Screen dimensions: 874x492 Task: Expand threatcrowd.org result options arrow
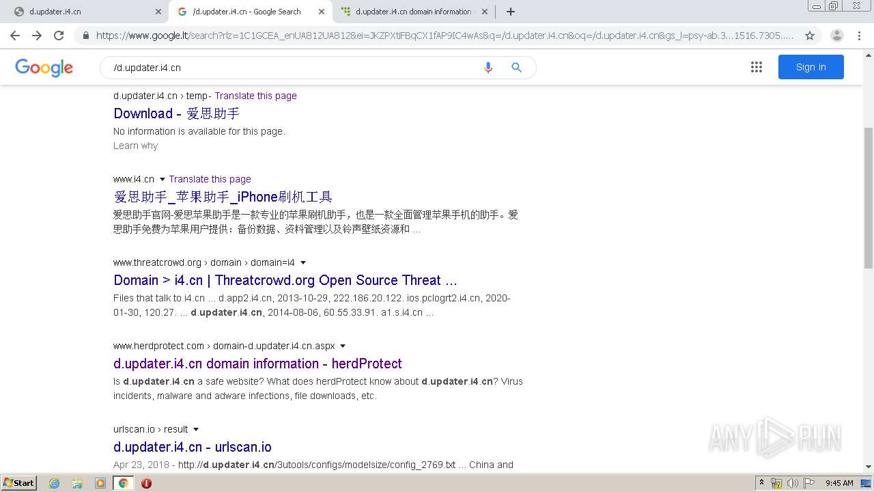pos(303,262)
